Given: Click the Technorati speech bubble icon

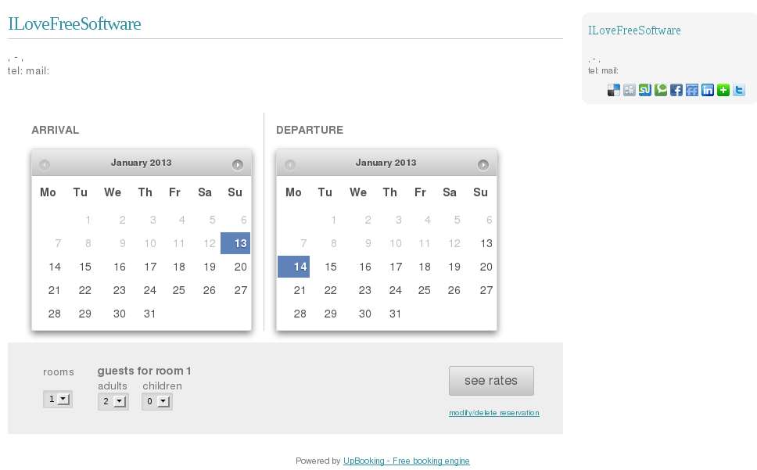Looking at the screenshot, I should 661,90.
